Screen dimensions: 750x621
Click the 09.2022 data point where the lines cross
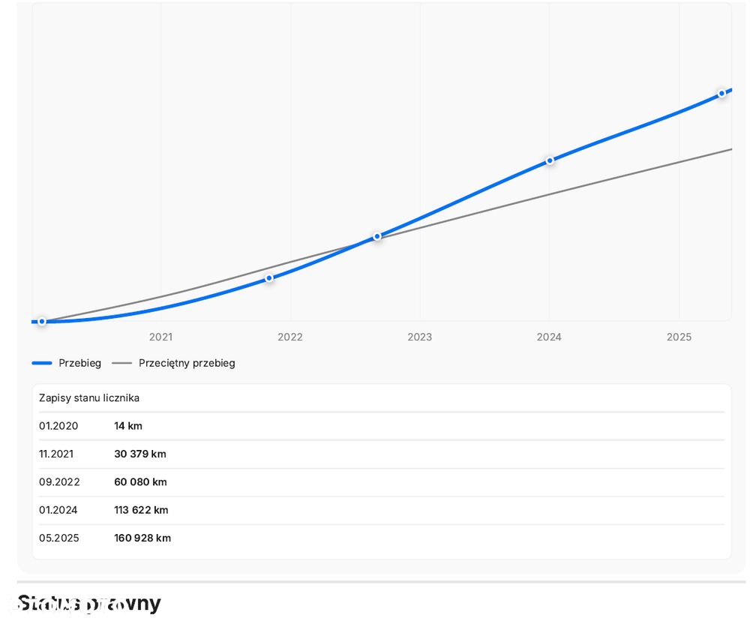pos(377,236)
